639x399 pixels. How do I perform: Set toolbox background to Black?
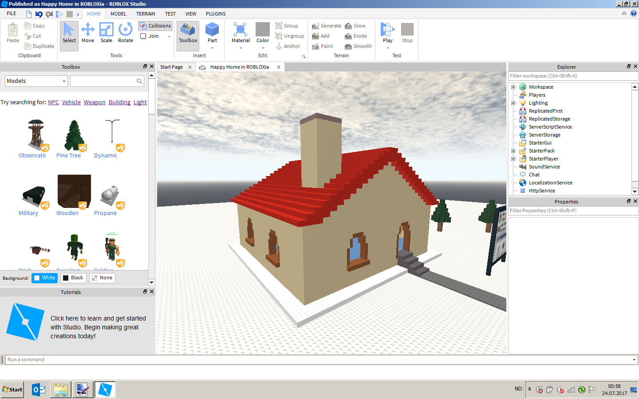pyautogui.click(x=73, y=278)
